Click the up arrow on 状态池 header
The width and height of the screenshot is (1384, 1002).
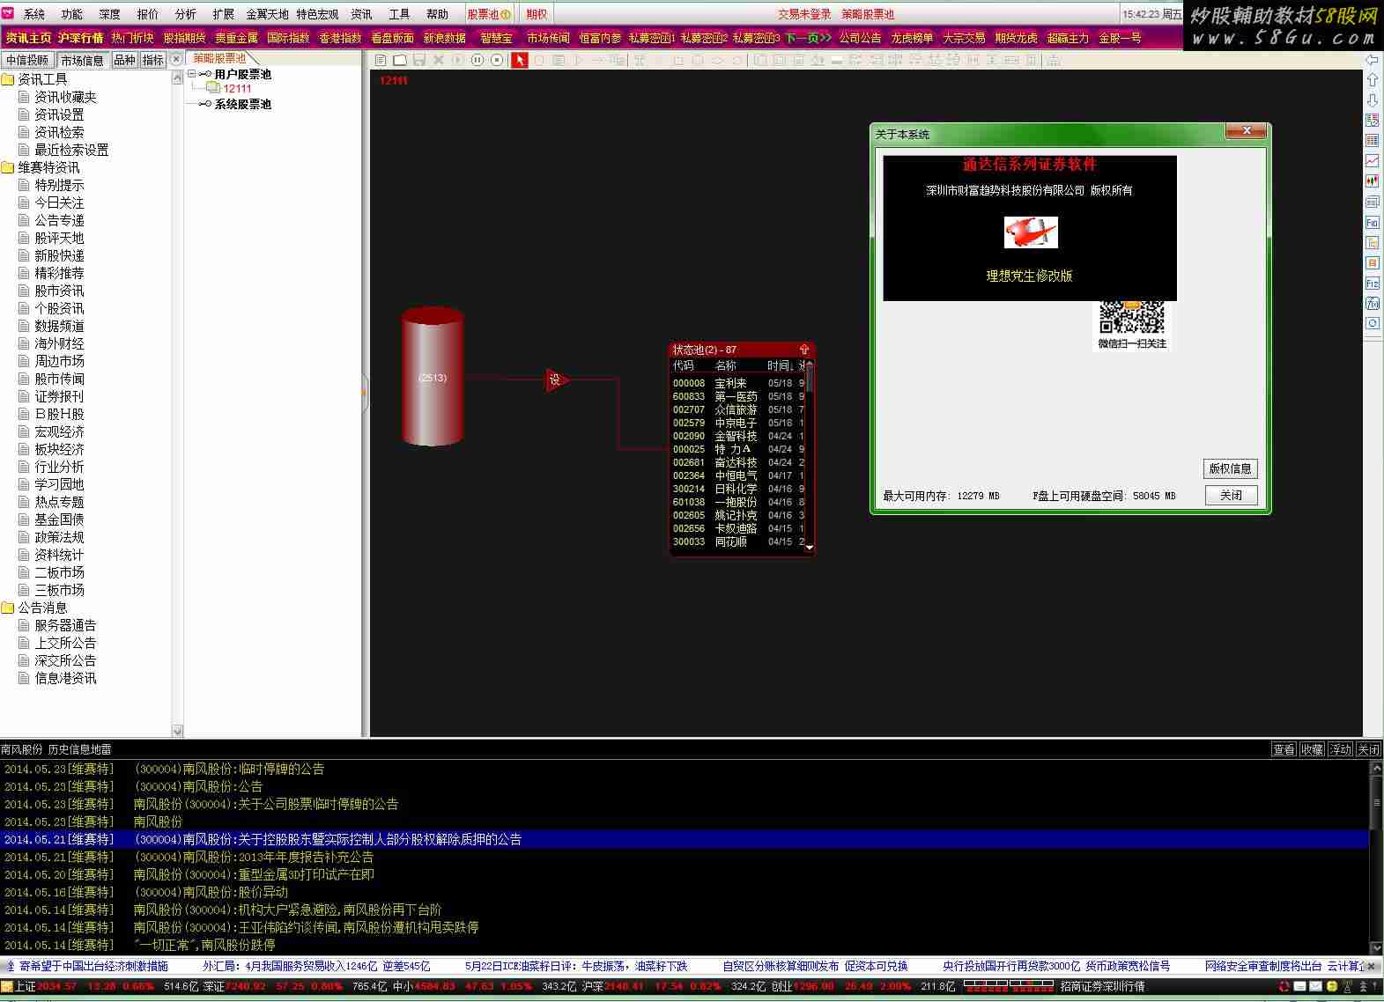pyautogui.click(x=803, y=350)
